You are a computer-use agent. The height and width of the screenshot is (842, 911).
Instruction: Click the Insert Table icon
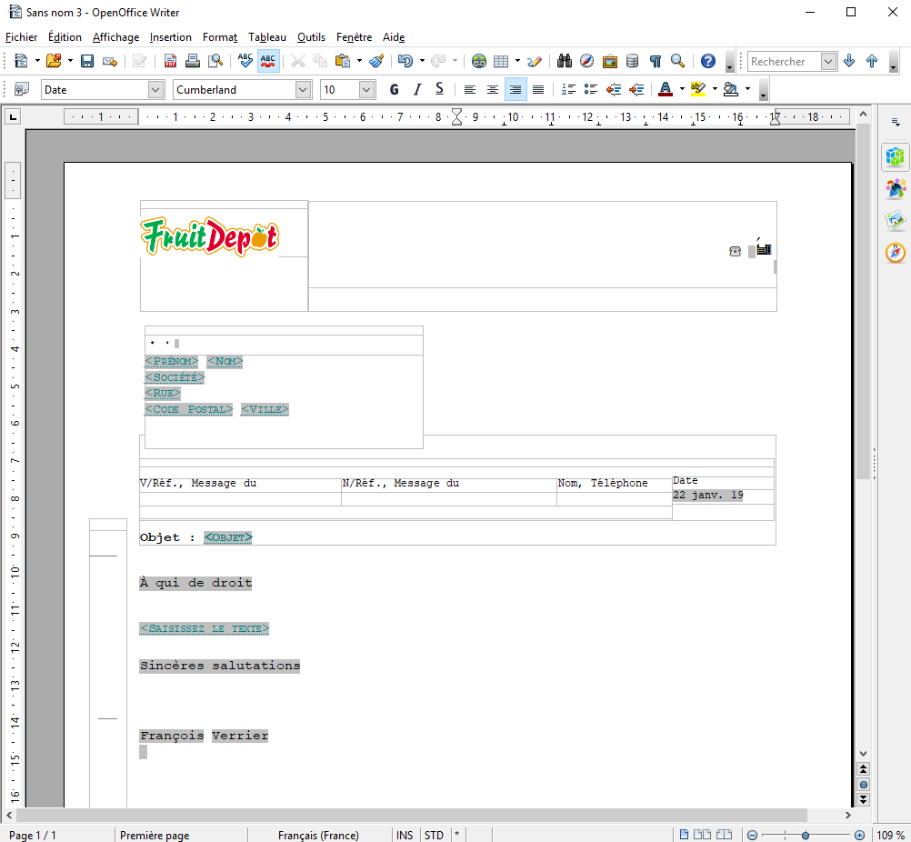pyautogui.click(x=501, y=62)
